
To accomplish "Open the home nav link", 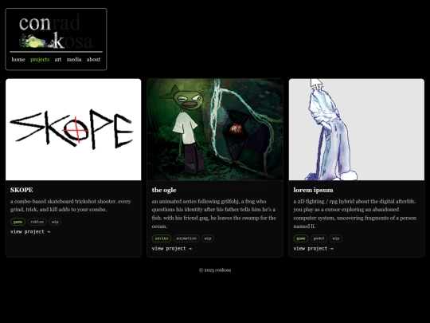I will coord(18,59).
